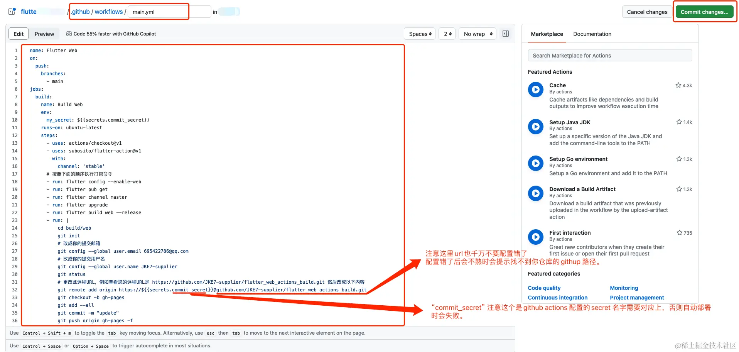This screenshot has height=352, width=739.
Task: Open the Project management category
Action: 637,298
